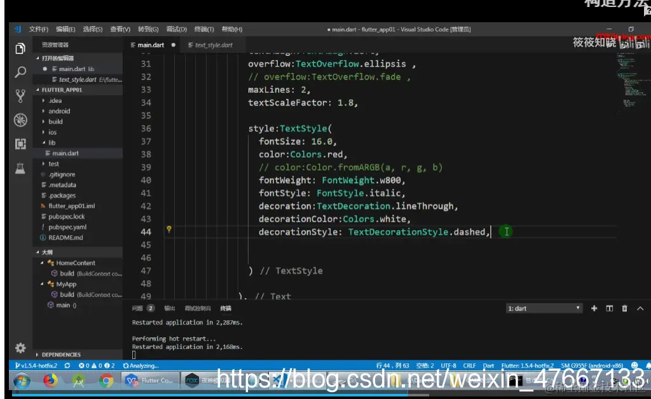Click the SM G955F device selector
651x399 pixels.
592,365
